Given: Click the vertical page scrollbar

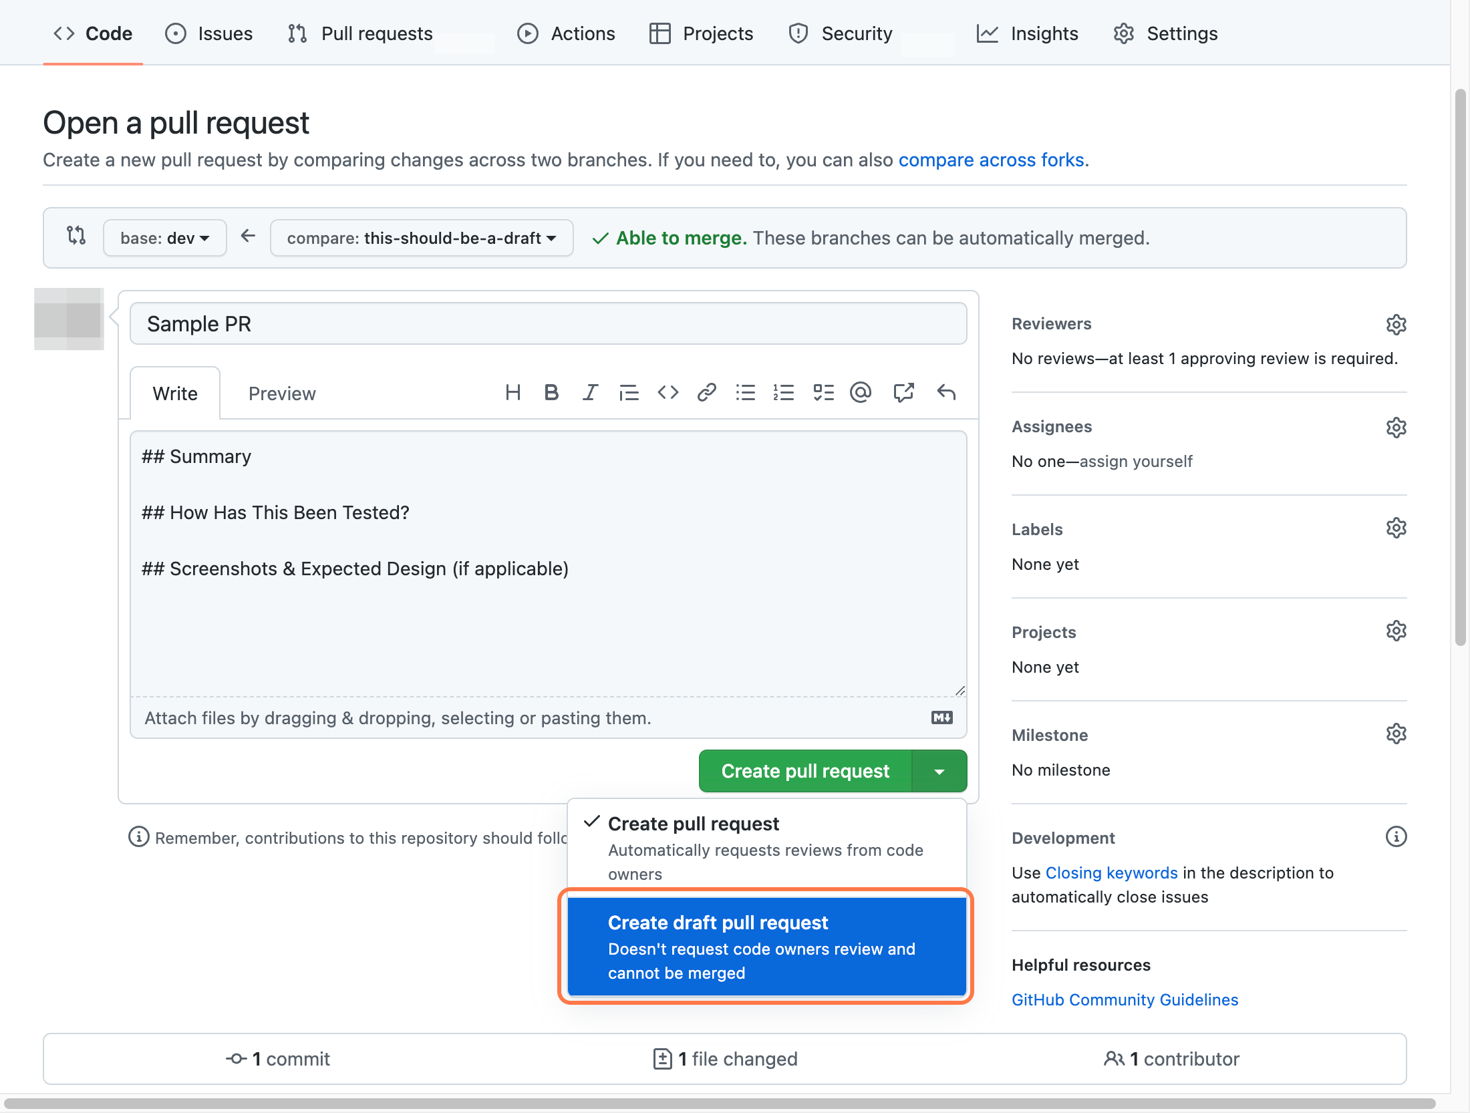Looking at the screenshot, I should (1460, 367).
